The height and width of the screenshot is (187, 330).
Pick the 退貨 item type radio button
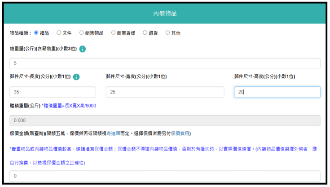pos(145,33)
